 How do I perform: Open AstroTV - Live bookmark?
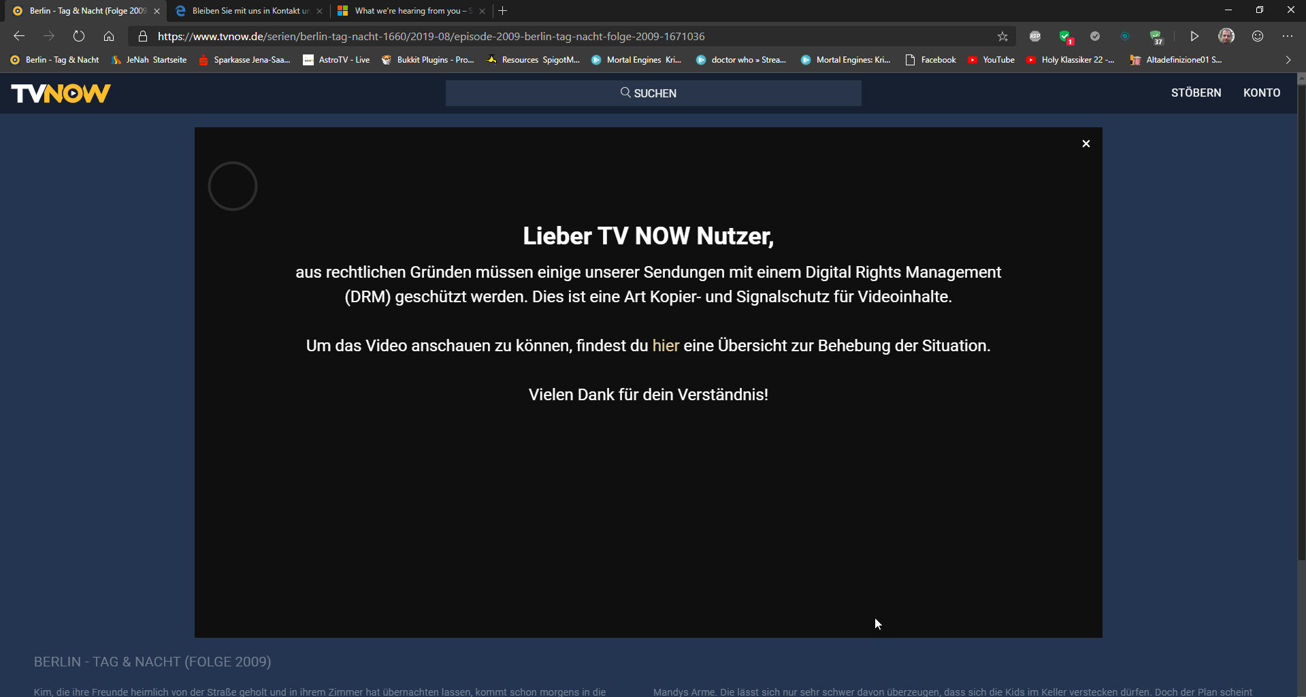[x=336, y=60]
